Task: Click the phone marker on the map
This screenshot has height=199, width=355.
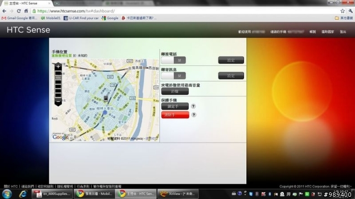Action: (105, 98)
